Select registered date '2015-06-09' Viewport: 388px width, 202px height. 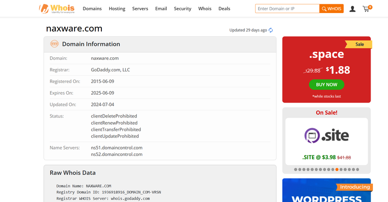tap(102, 81)
